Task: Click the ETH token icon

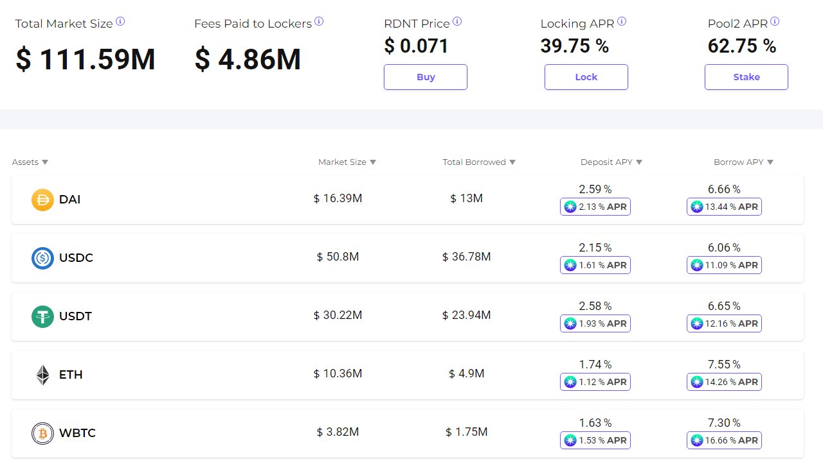Action: pyautogui.click(x=42, y=375)
